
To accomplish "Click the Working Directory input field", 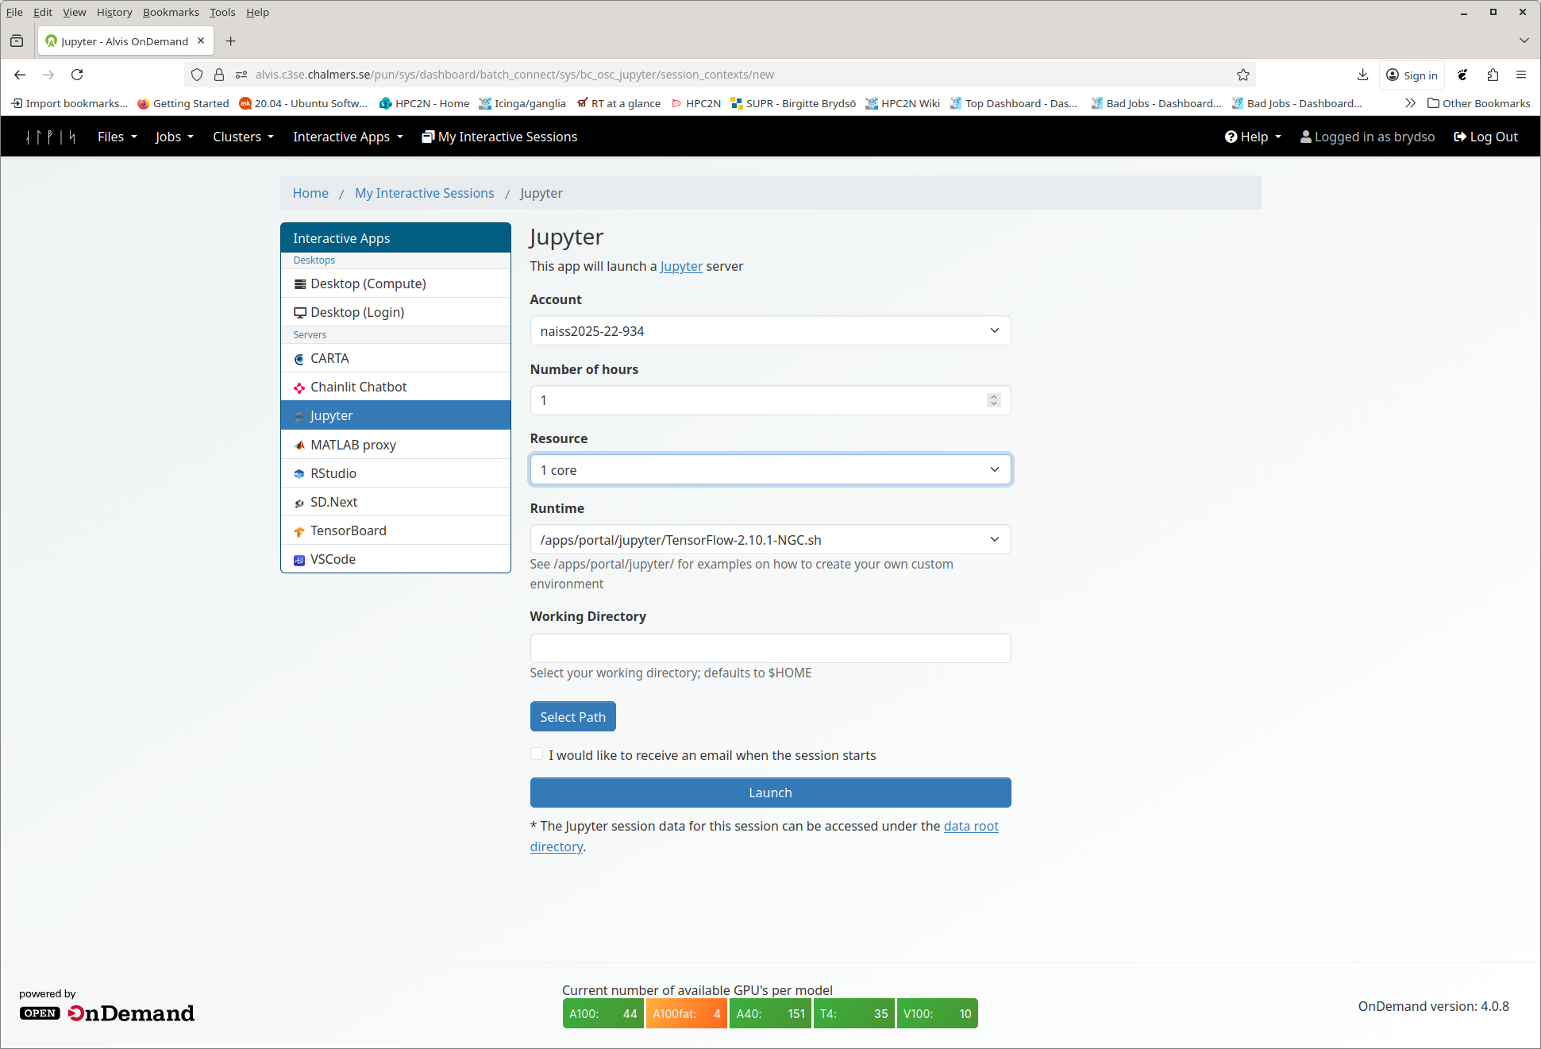I will (769, 648).
